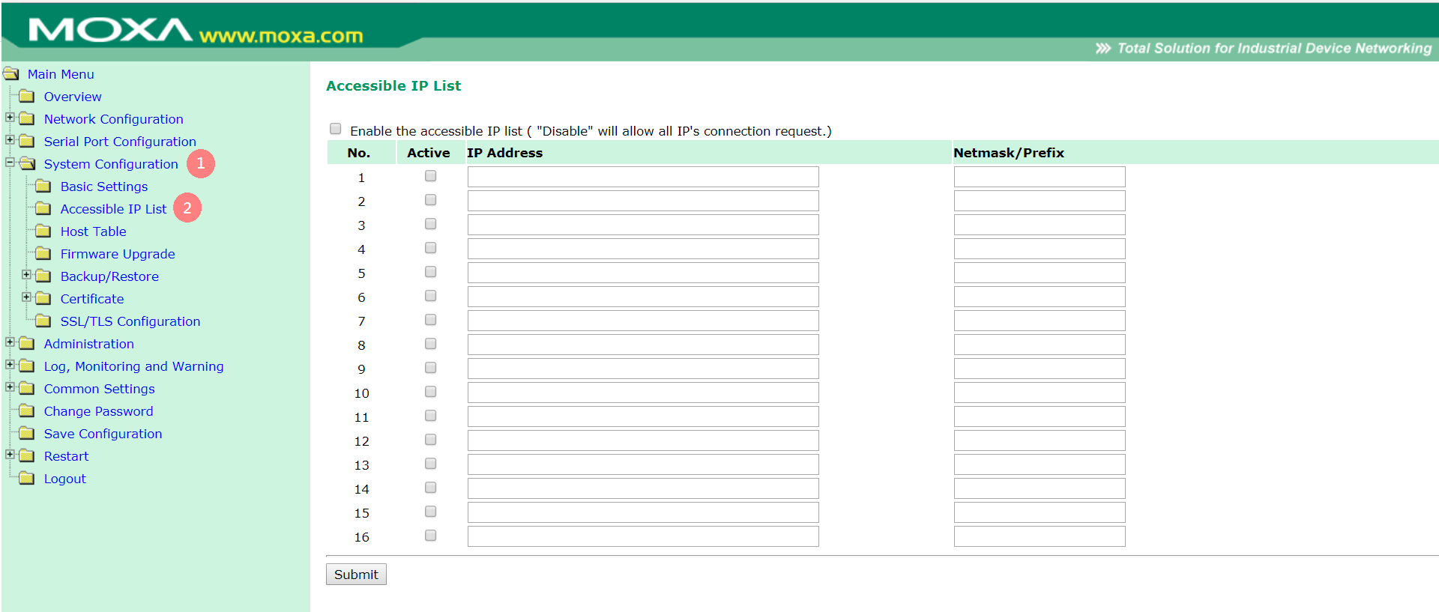Click the Firmware Upgrade folder icon
Image resolution: width=1439 pixels, height=612 pixels.
[x=43, y=253]
